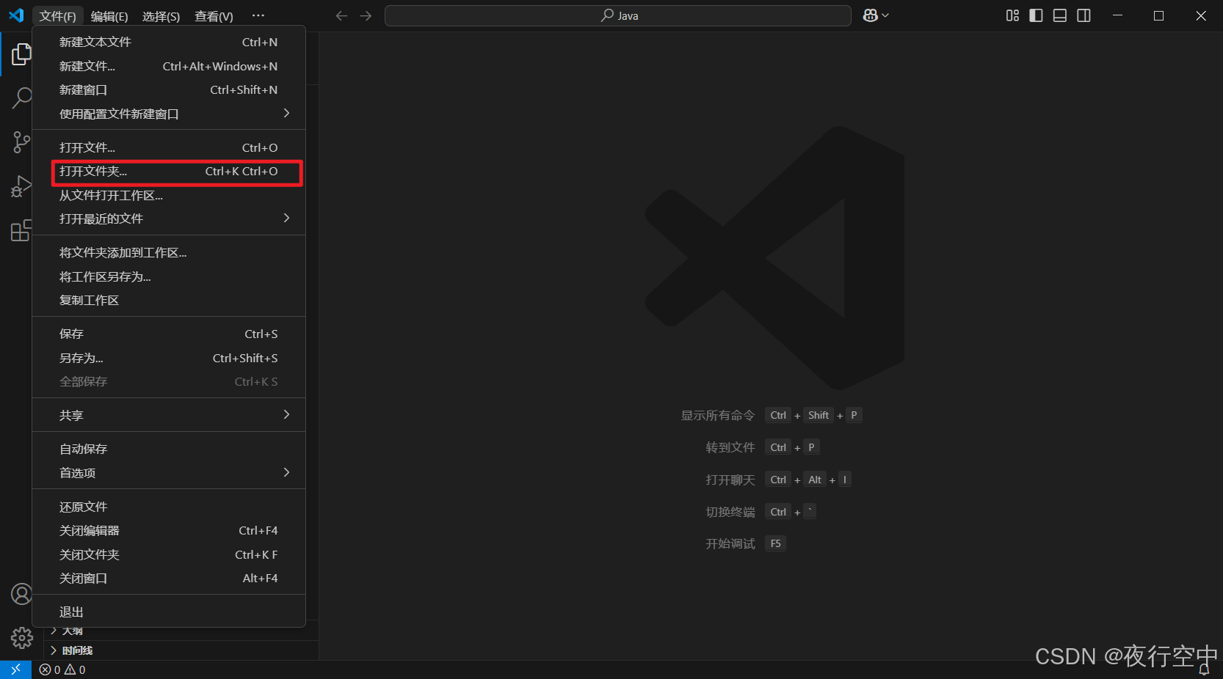Select 关闭文件夹 menu entry

(x=169, y=555)
